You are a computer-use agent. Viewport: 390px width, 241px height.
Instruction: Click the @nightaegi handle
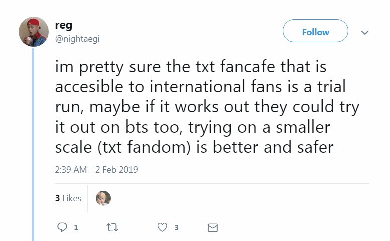(77, 39)
